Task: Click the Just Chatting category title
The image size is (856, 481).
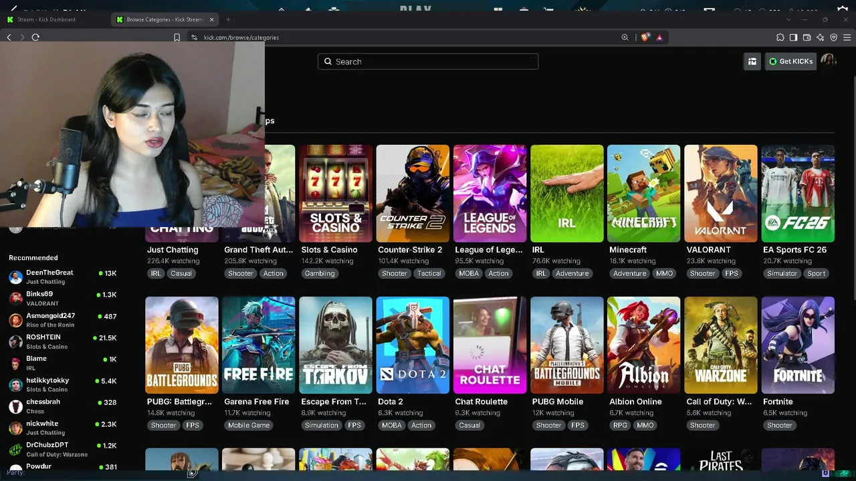Action: point(173,250)
